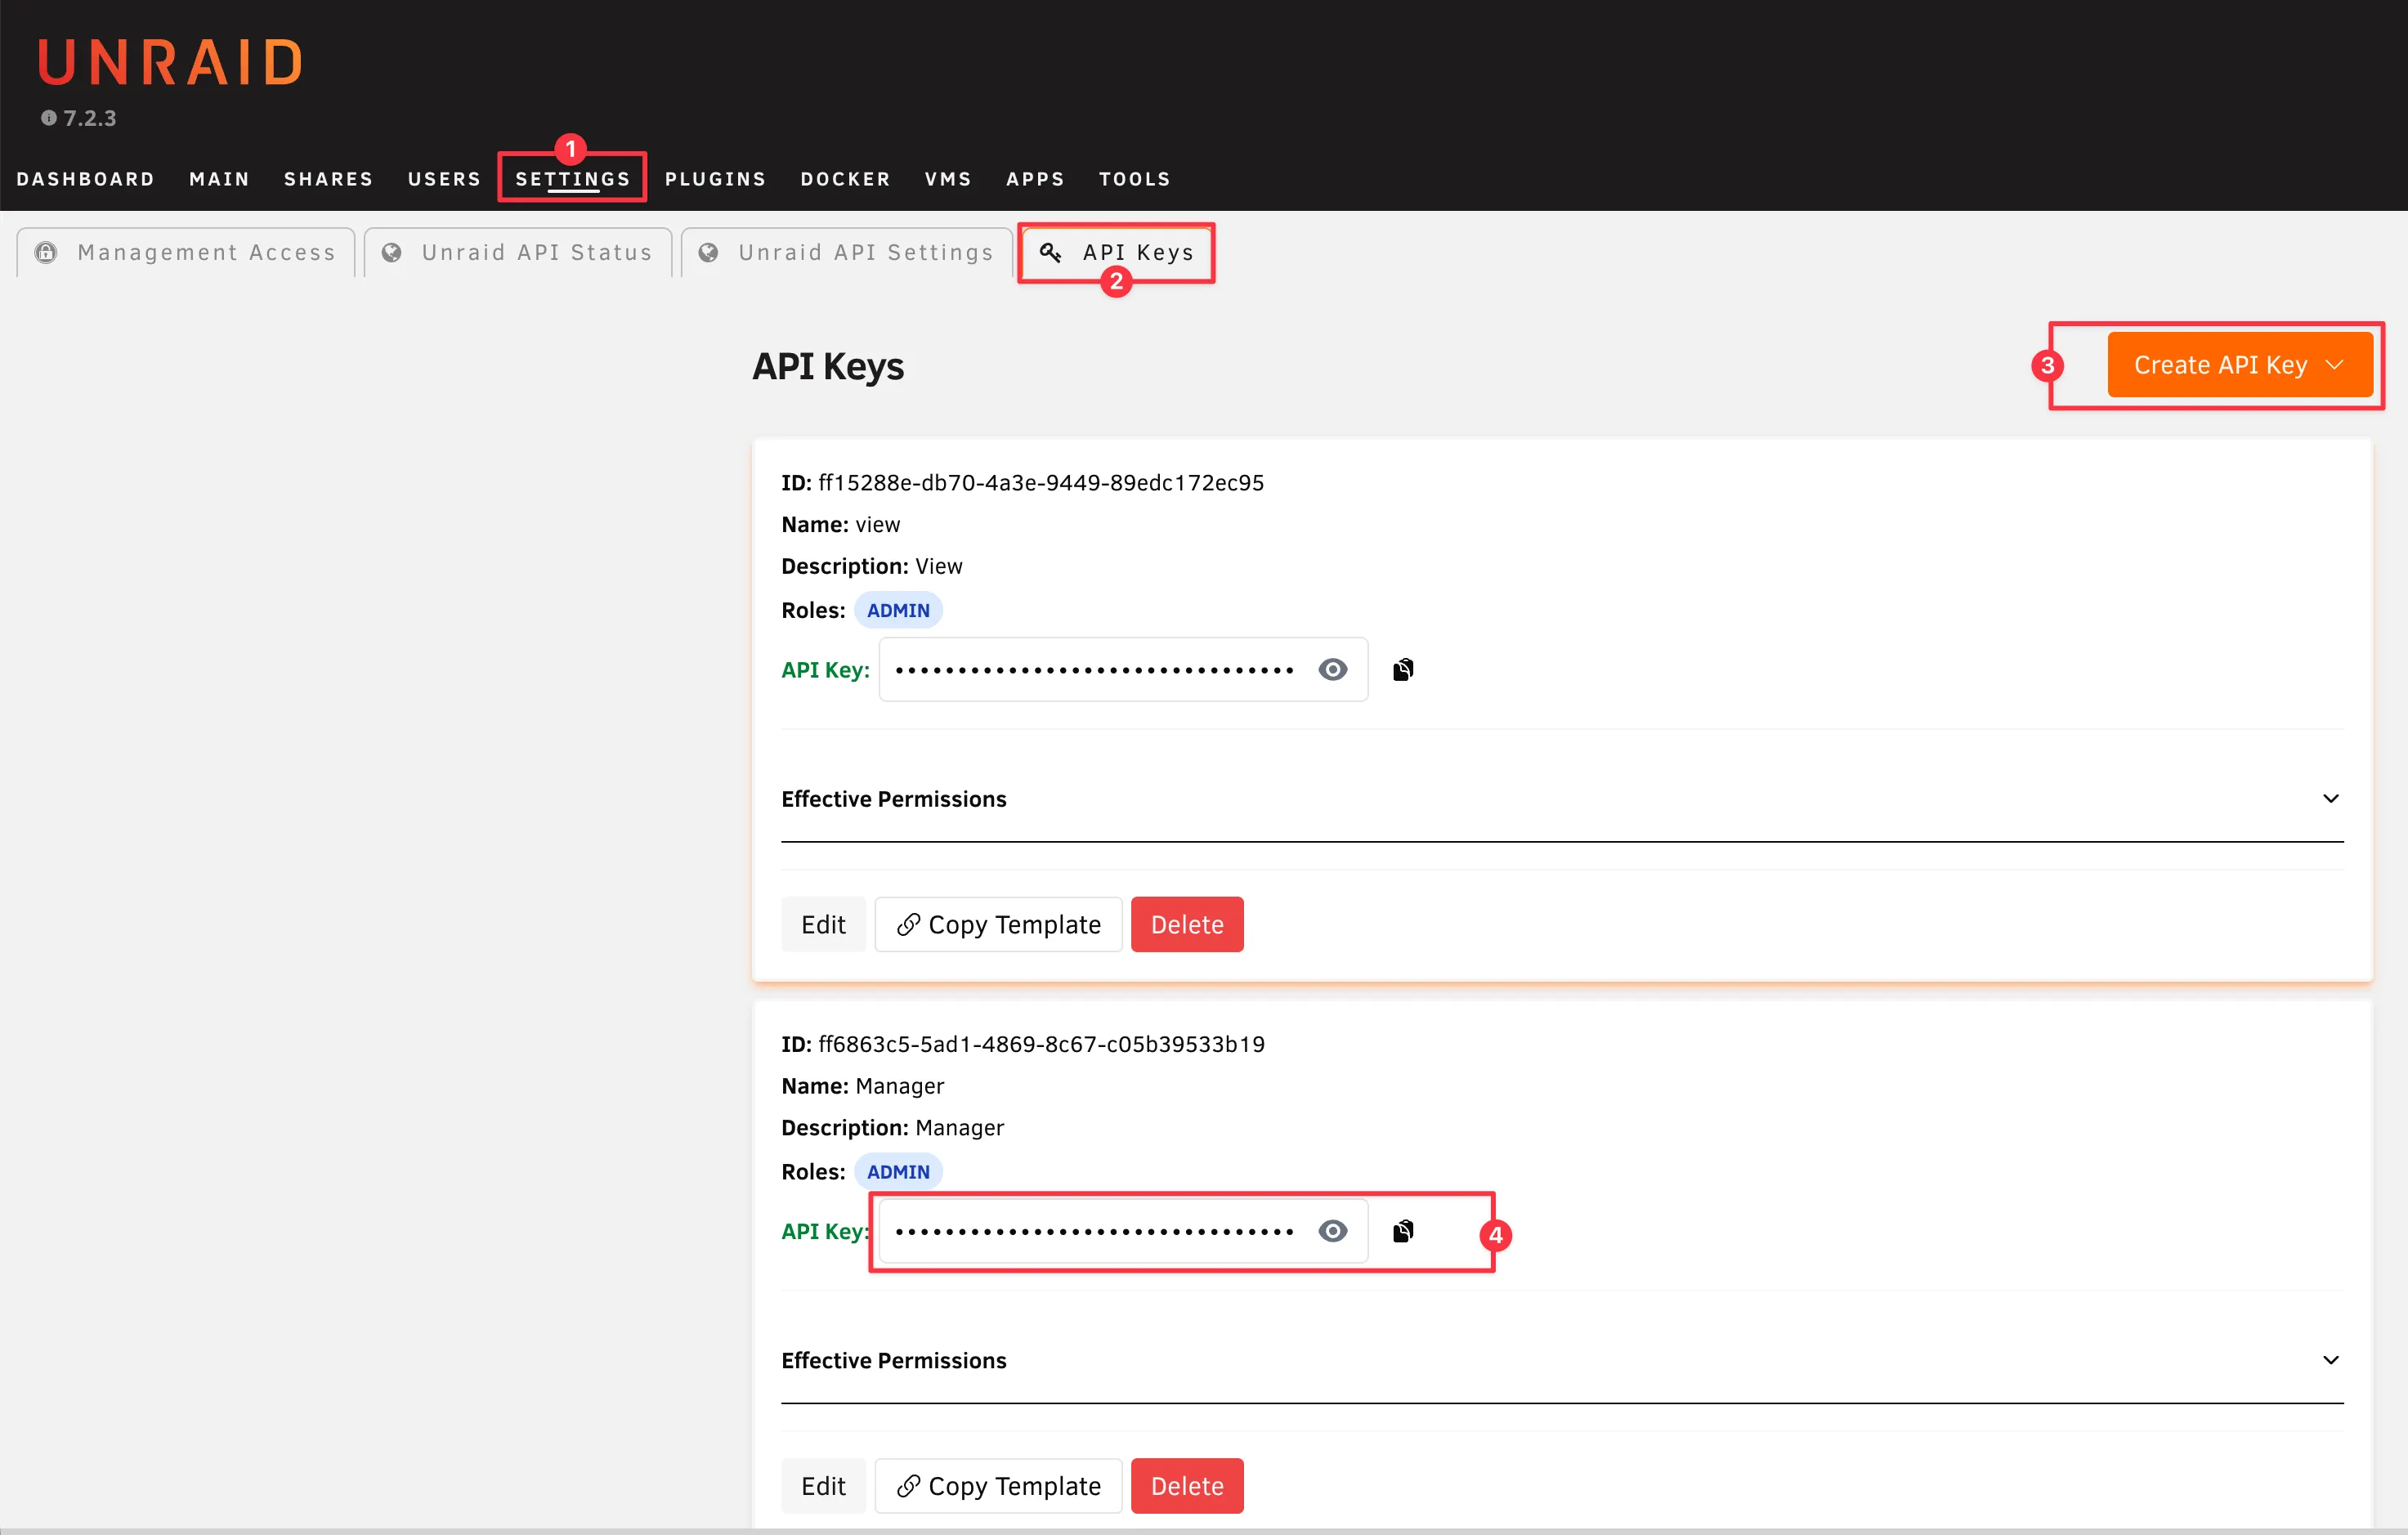Switch to Unraid API Status tab

[x=518, y=252]
